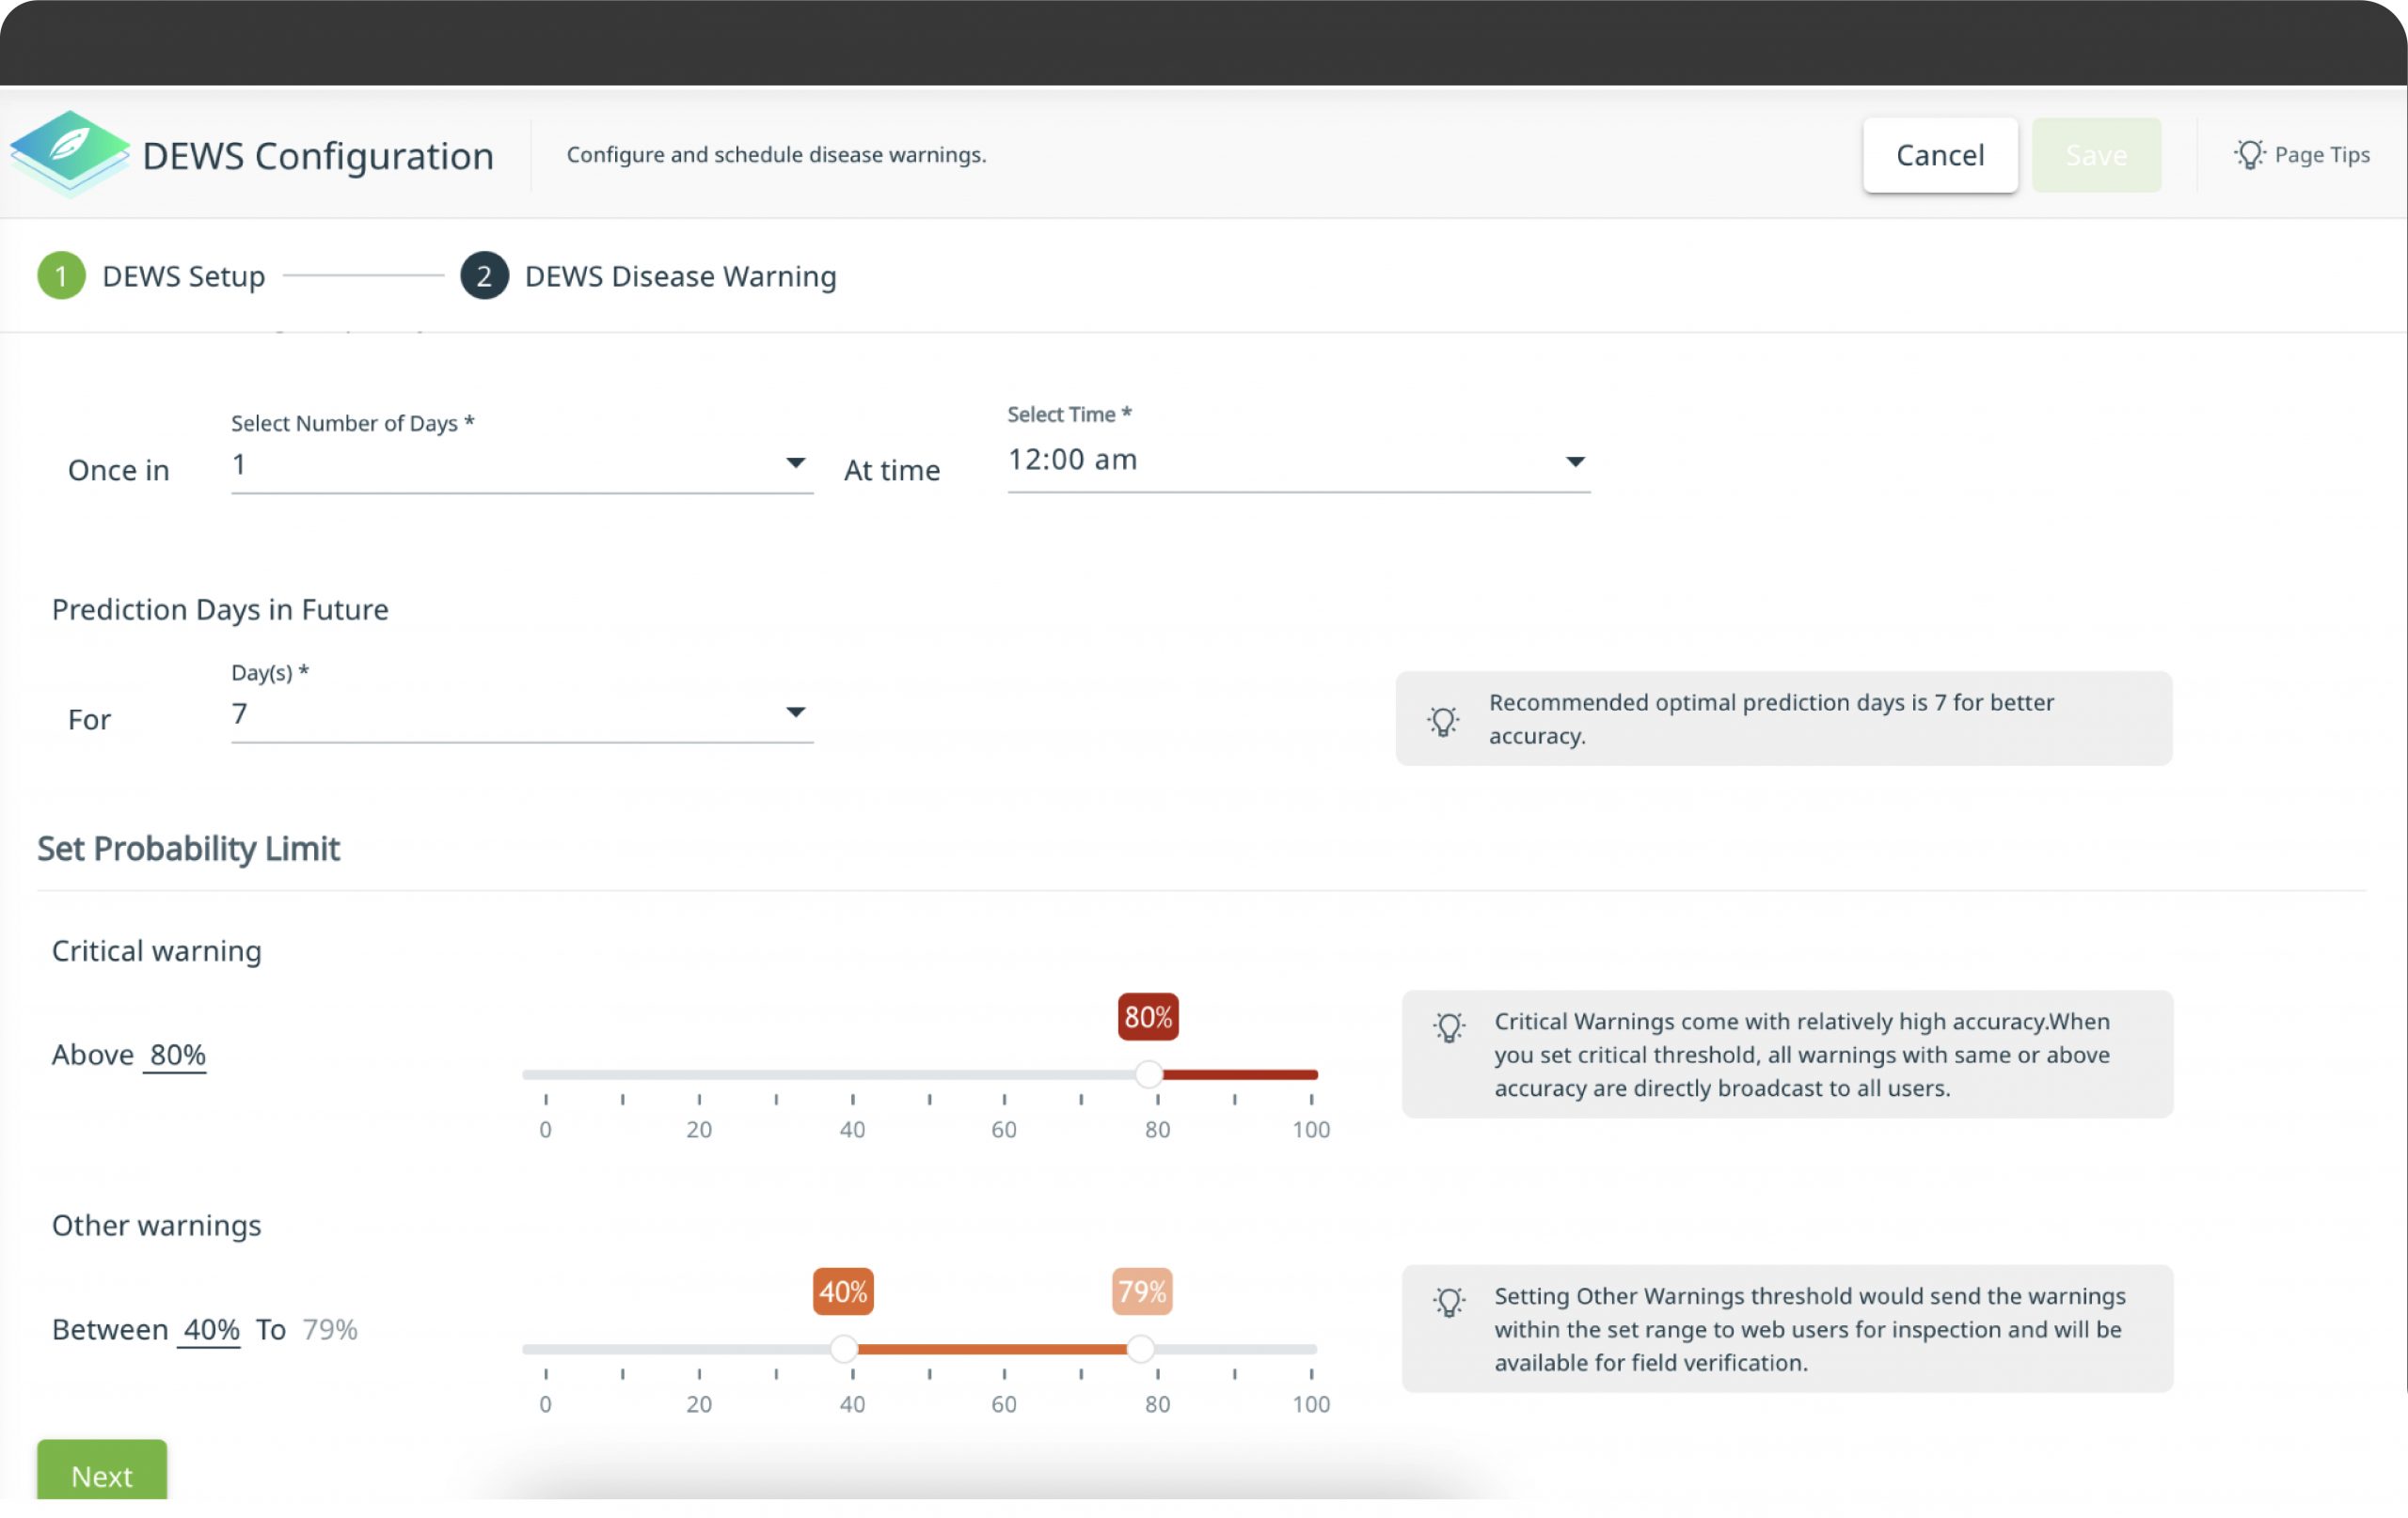Click the green Next button
The image size is (2408, 1518).
102,1471
